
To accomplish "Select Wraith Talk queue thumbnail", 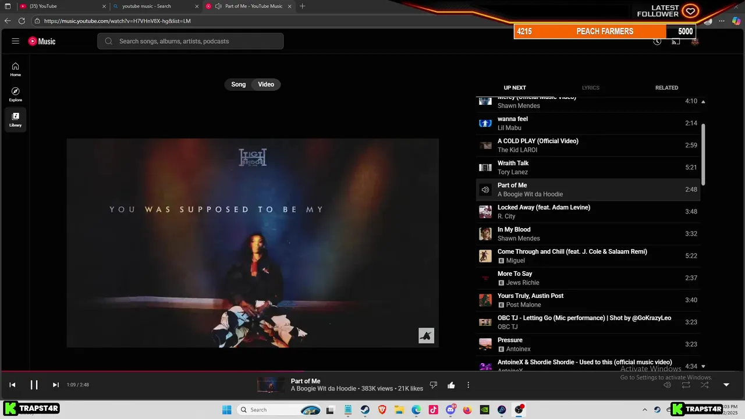I will click(x=485, y=168).
